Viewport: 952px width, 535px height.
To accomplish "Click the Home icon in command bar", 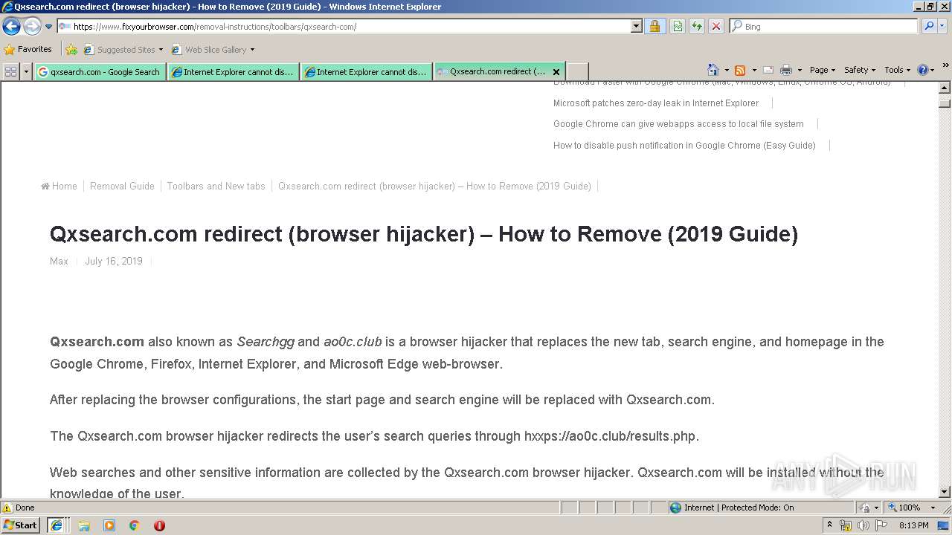I will (x=713, y=70).
